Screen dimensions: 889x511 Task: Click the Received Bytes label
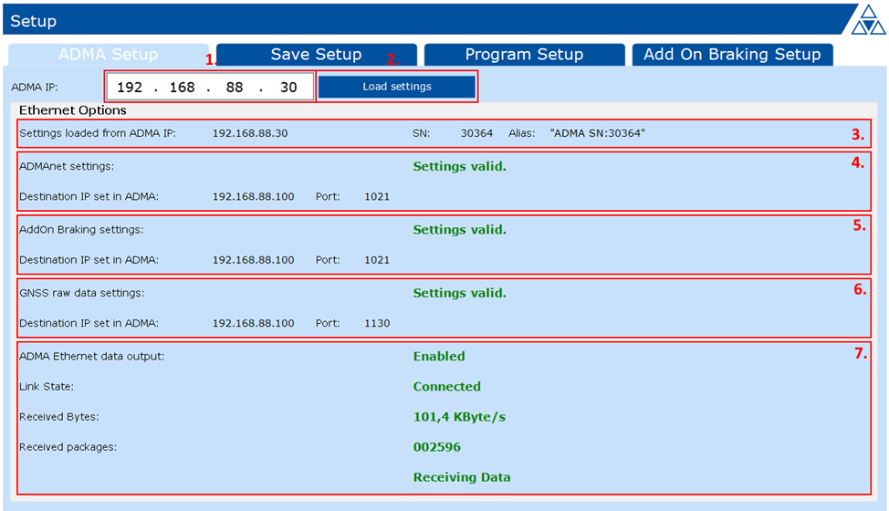(x=59, y=417)
